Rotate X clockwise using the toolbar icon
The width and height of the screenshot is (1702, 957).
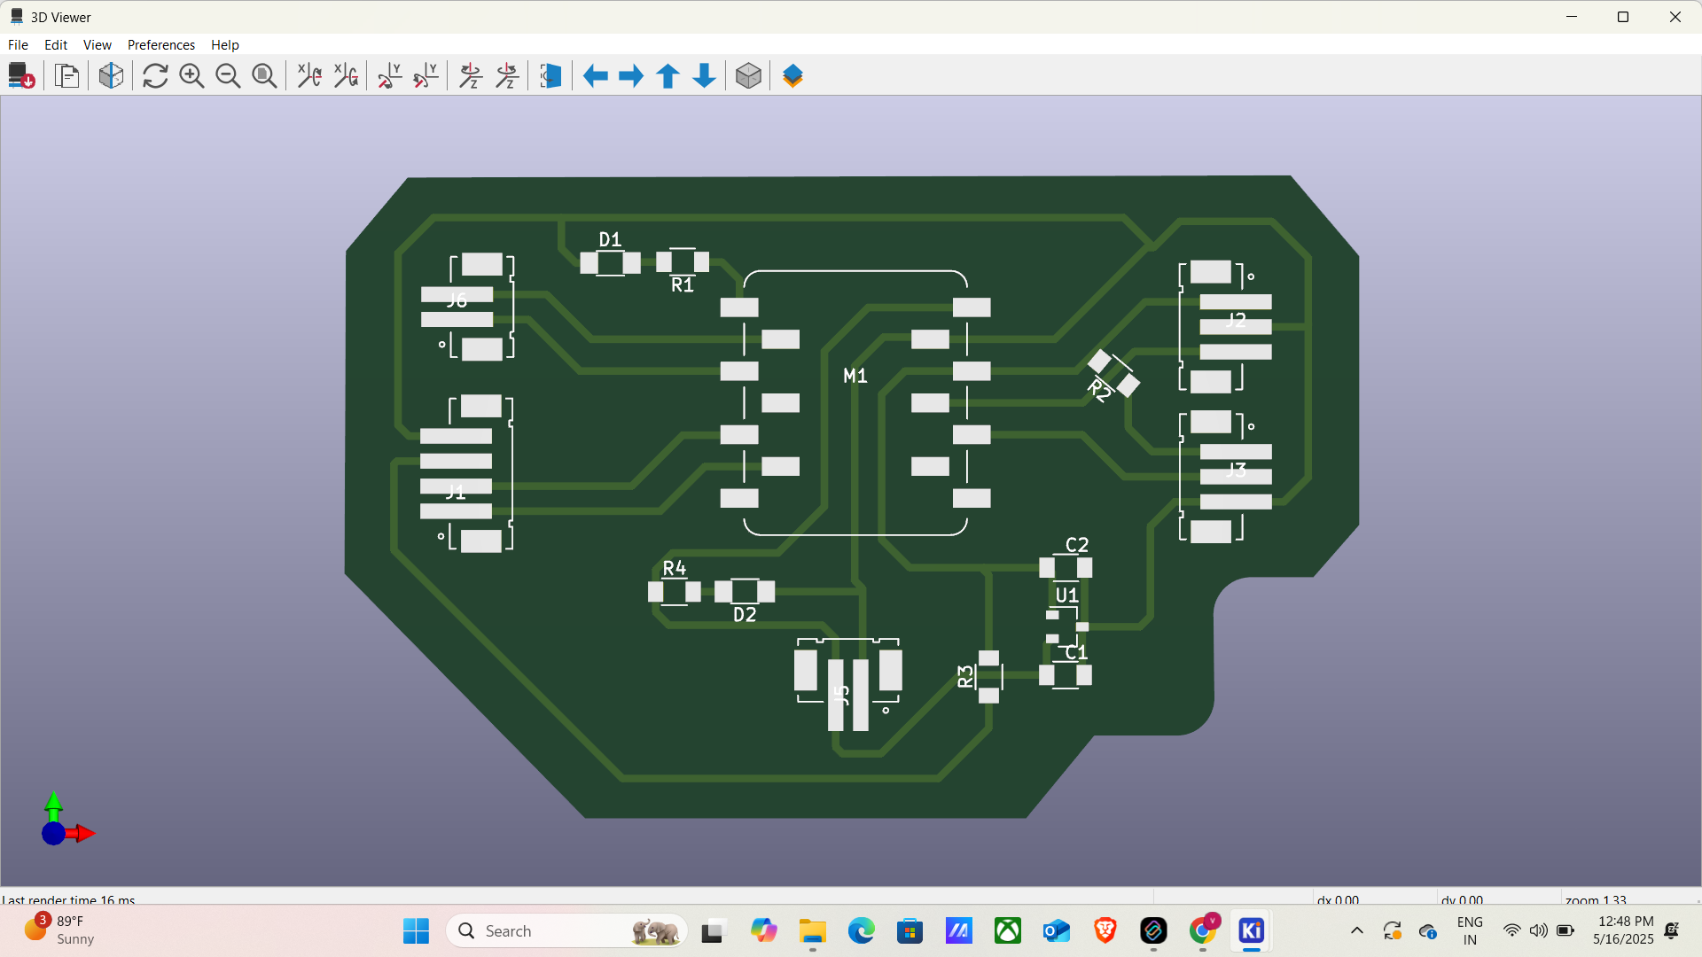point(309,76)
